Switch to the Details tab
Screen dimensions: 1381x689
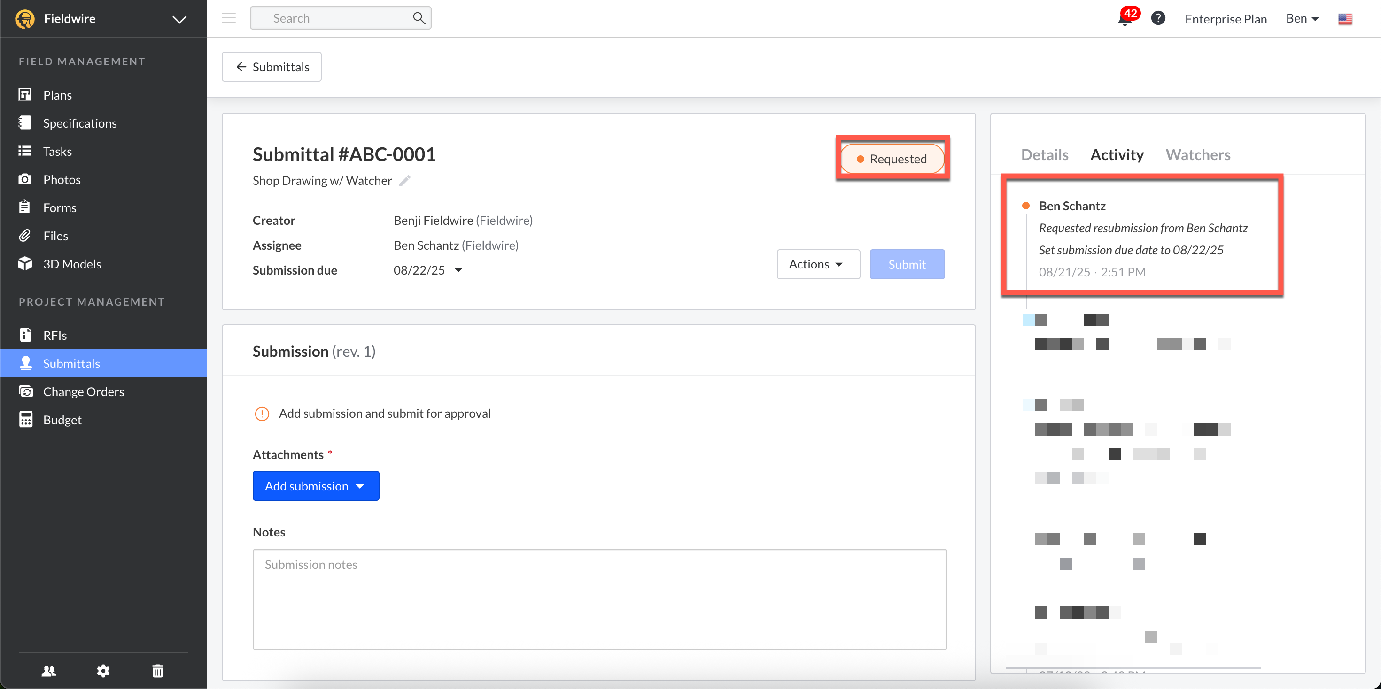[x=1044, y=155]
